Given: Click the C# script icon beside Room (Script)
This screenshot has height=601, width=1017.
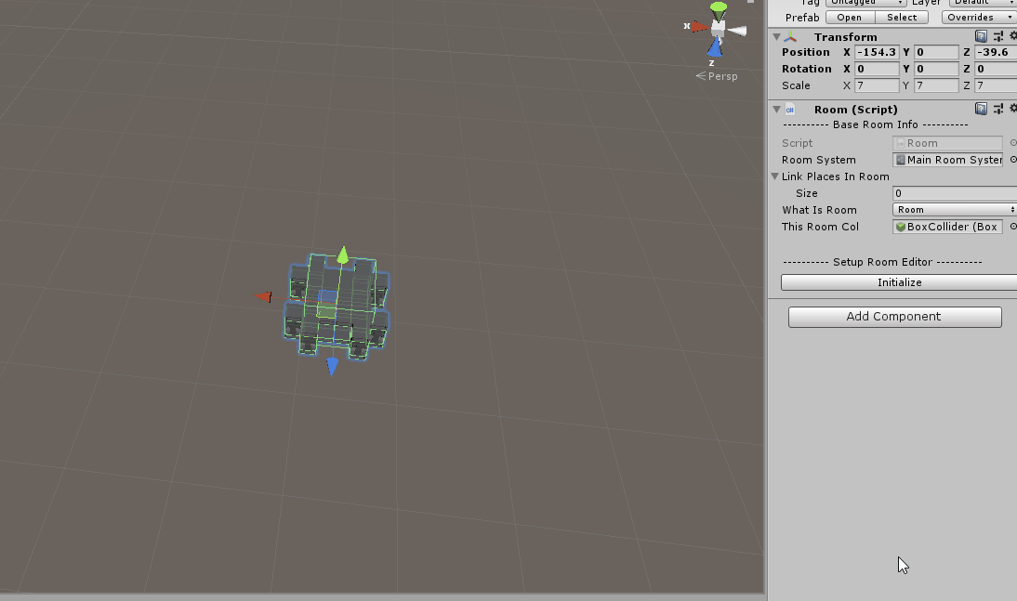Looking at the screenshot, I should pos(790,109).
